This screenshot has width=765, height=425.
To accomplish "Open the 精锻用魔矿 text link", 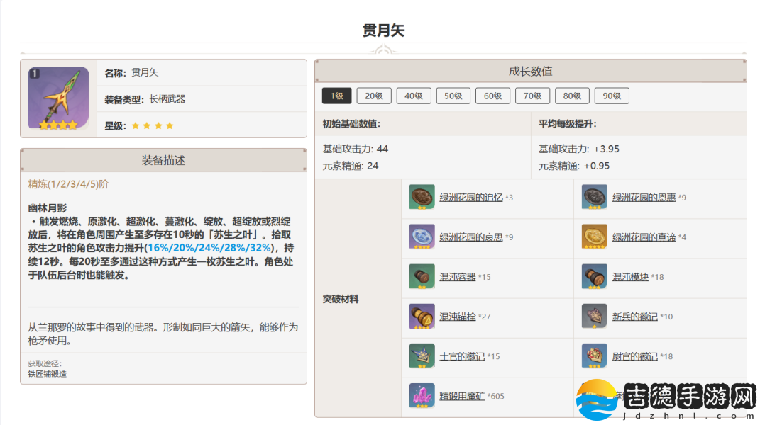I will point(462,396).
